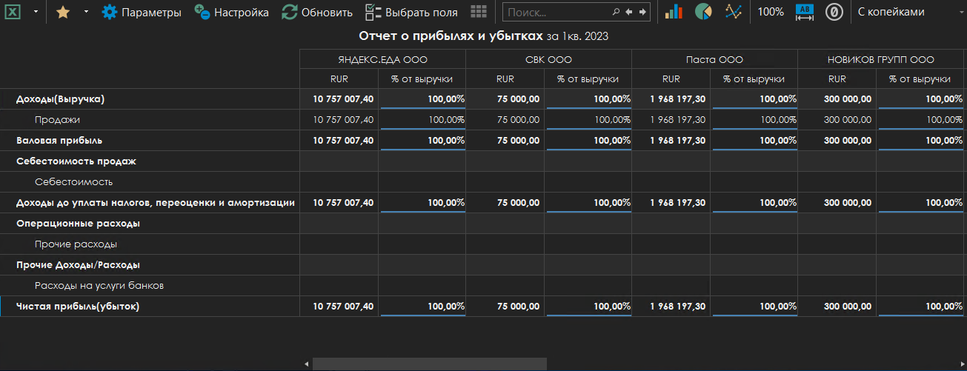Click the AB column auto-width icon
This screenshot has width=967, height=371.
pyautogui.click(x=804, y=12)
